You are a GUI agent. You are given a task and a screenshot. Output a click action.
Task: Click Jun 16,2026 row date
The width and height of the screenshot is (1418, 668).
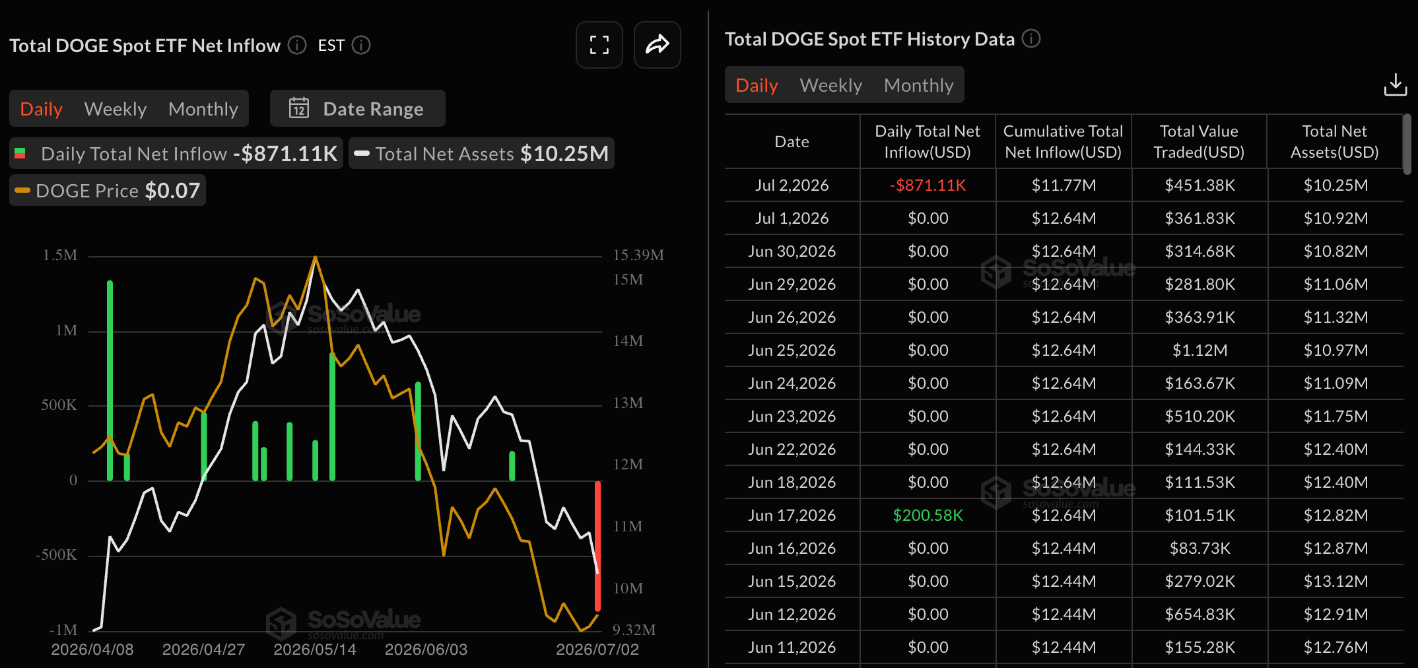pyautogui.click(x=792, y=549)
